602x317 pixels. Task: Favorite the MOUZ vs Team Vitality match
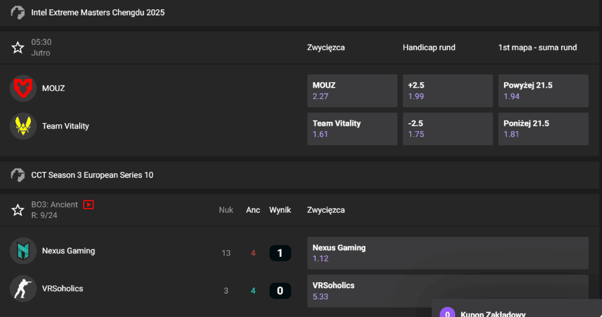click(x=17, y=48)
